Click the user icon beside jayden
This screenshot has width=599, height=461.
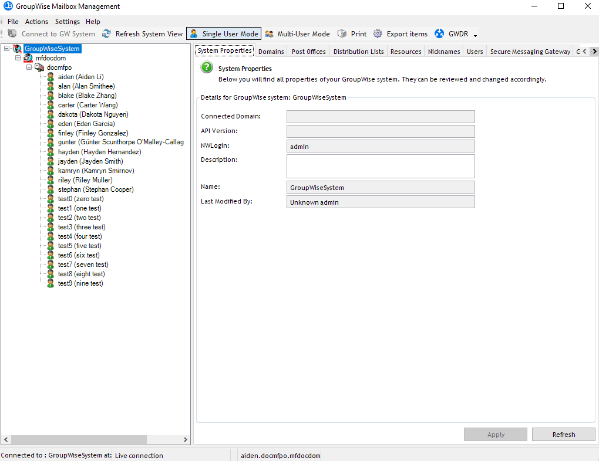tap(51, 161)
